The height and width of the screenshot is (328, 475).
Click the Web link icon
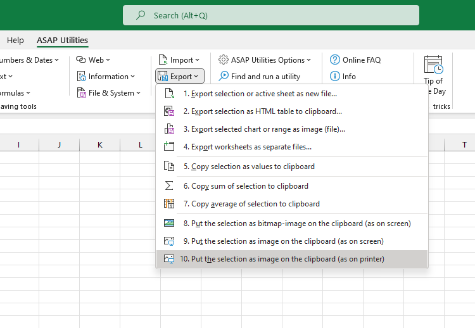[x=81, y=60]
